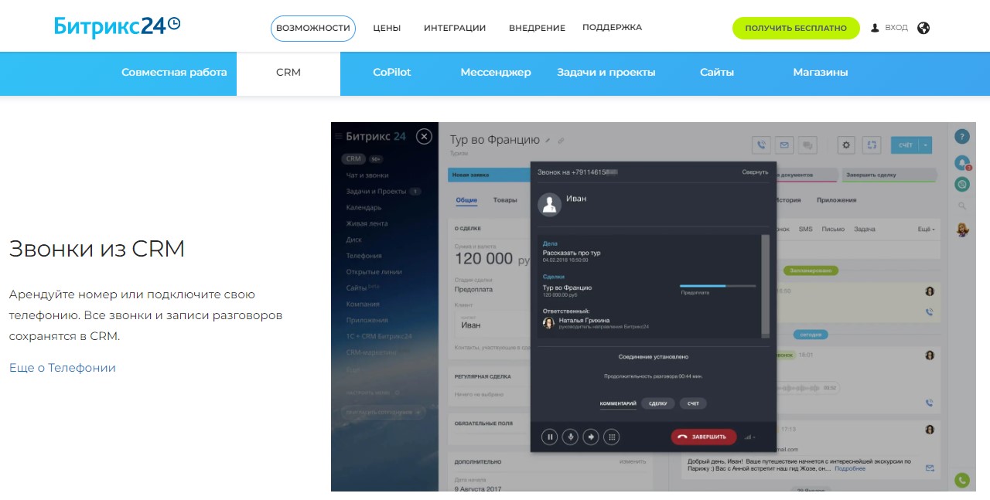990x500 pixels.
Task: Open the dial pad in call window
Action: (x=611, y=437)
